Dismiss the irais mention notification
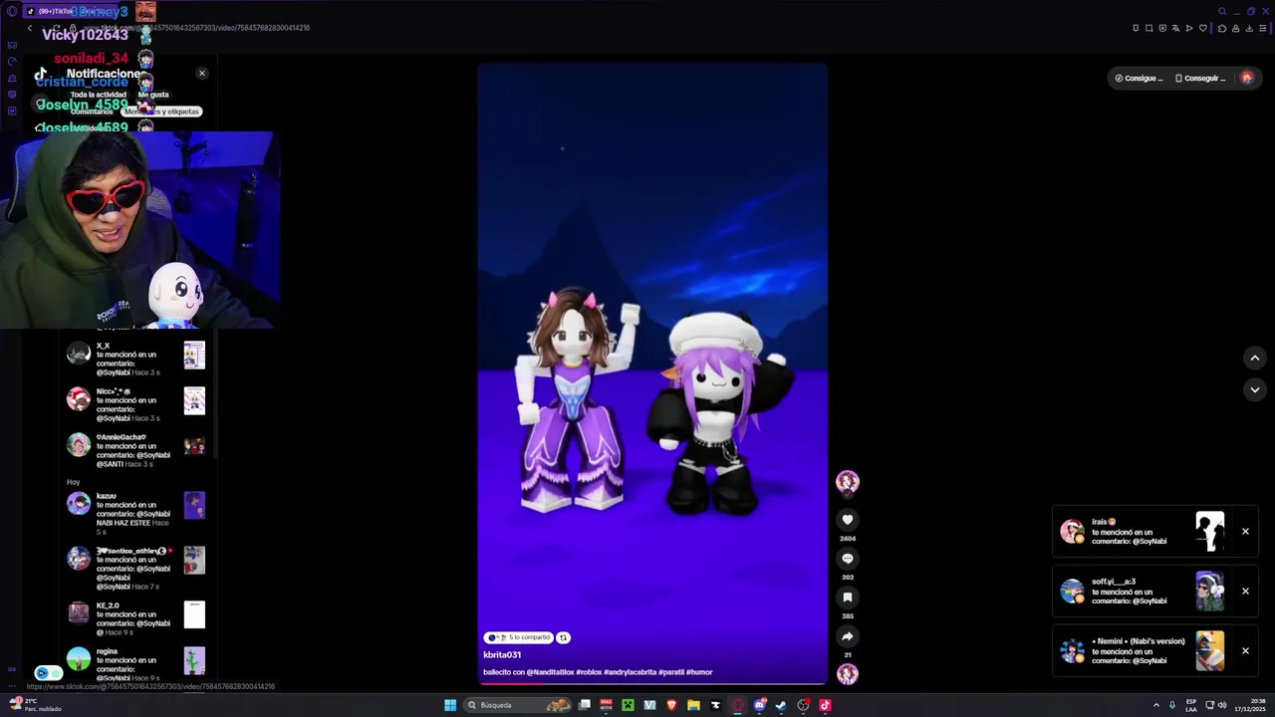 (x=1245, y=532)
